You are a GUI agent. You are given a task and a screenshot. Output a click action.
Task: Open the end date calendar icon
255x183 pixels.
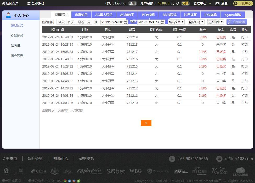coord(162,22)
